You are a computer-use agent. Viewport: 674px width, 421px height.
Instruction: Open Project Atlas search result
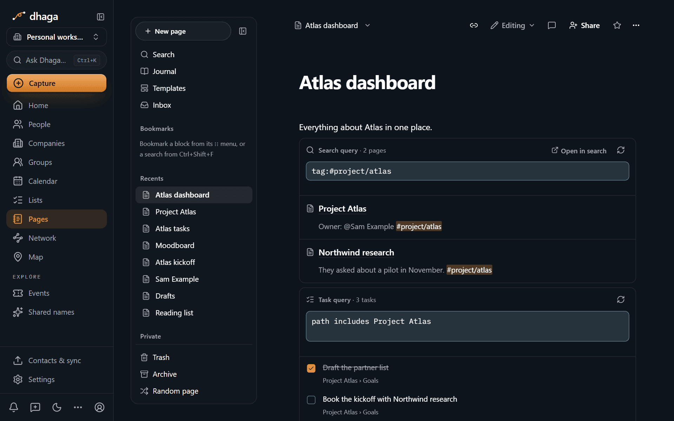(342, 209)
